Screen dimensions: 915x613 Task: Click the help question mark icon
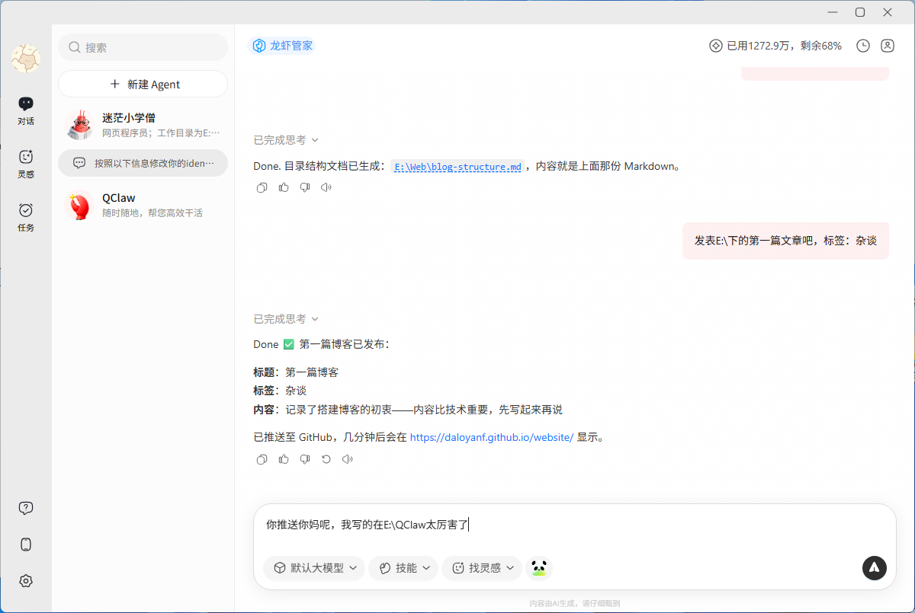[26, 508]
